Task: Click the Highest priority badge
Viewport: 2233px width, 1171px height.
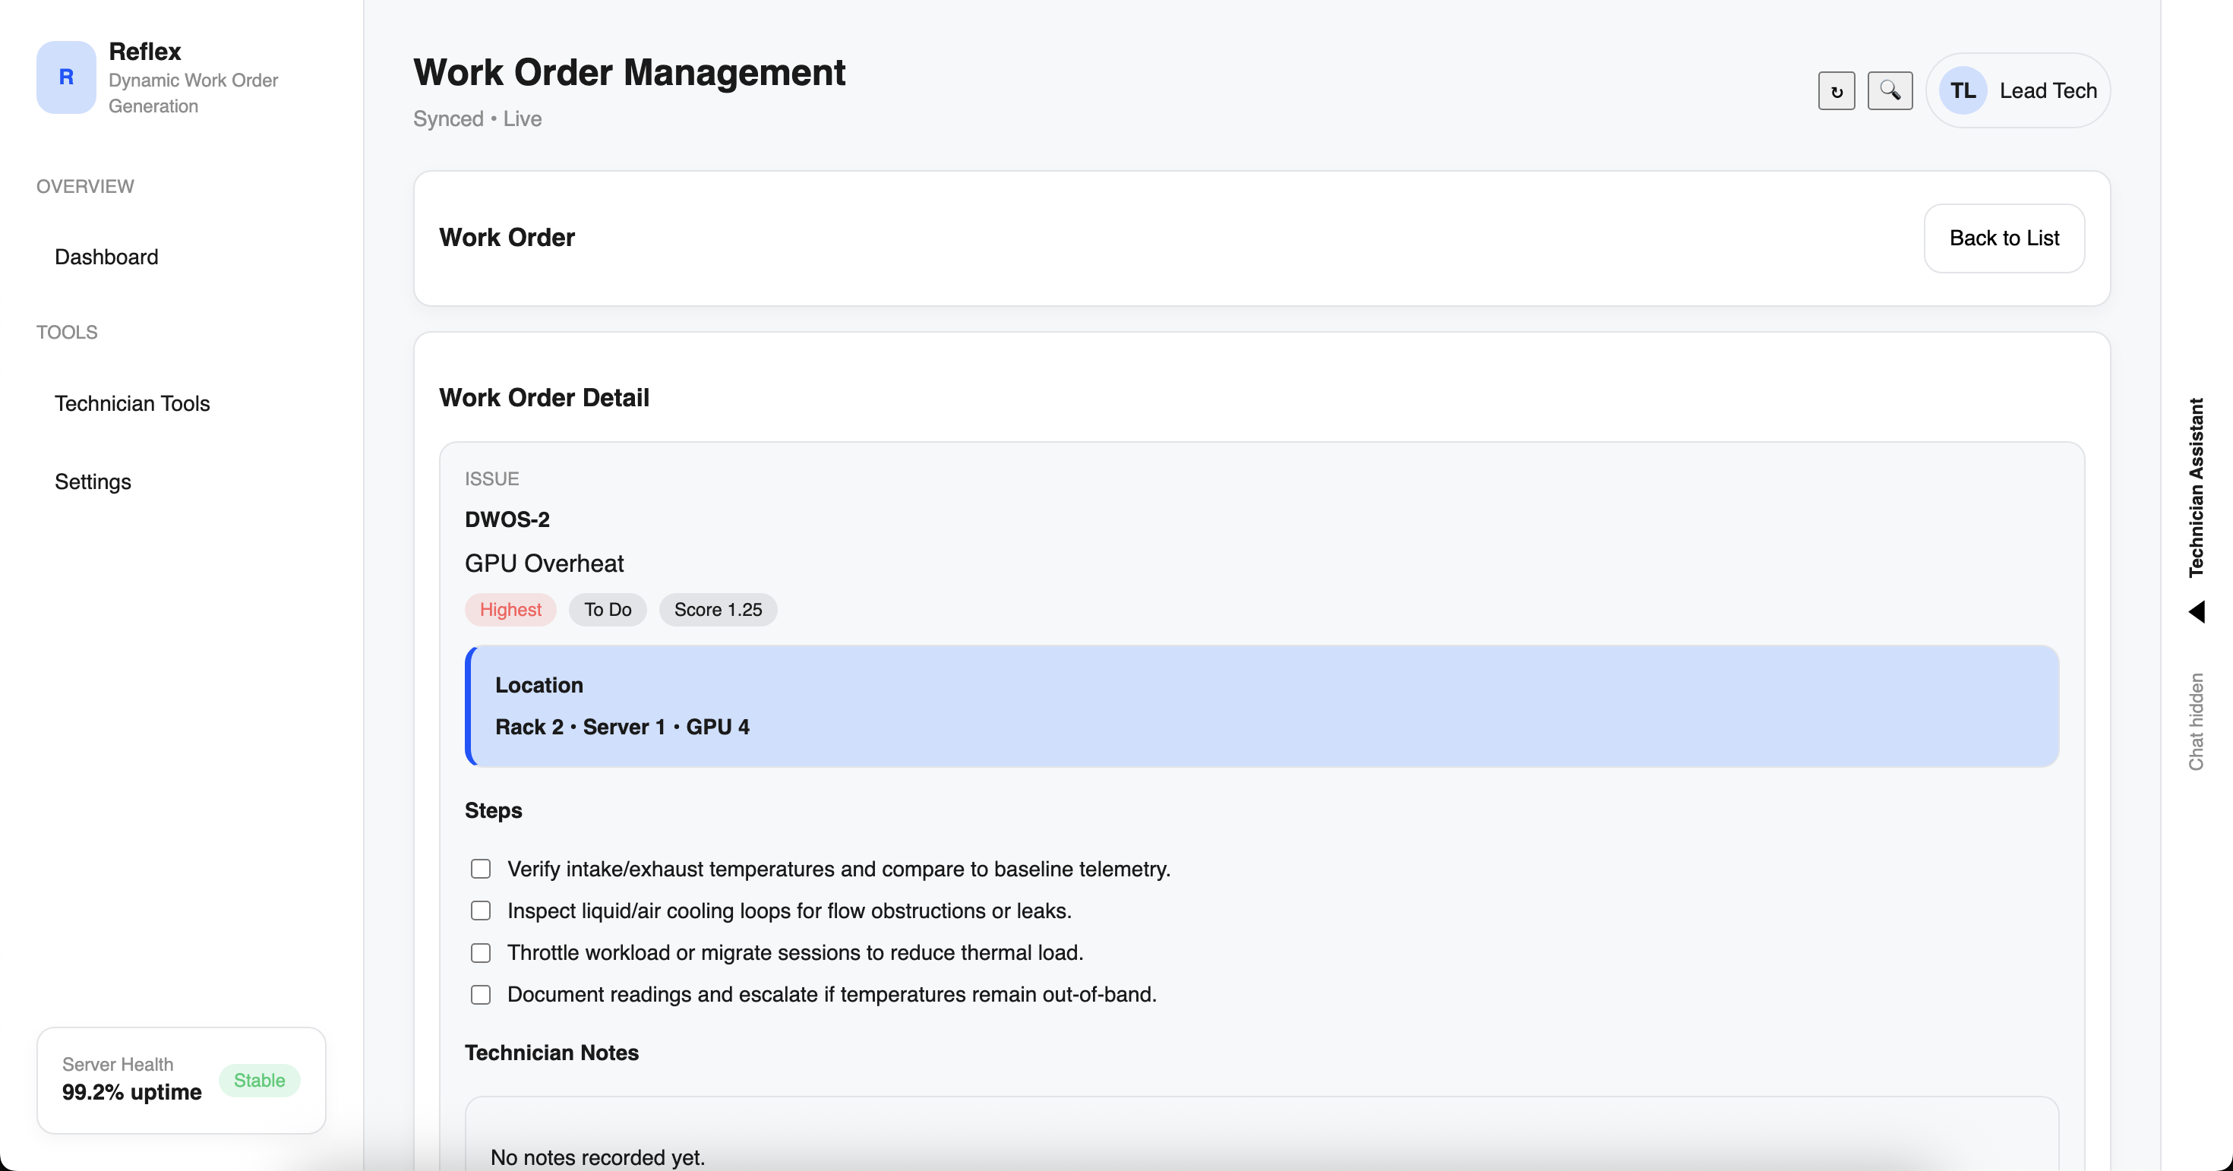Action: pyautogui.click(x=510, y=609)
